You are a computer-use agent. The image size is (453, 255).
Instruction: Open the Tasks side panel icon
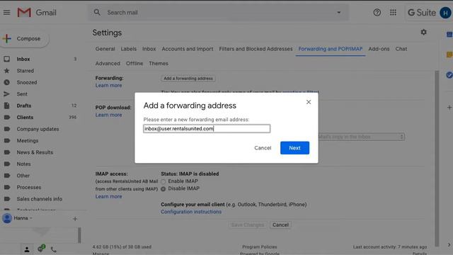click(x=449, y=75)
